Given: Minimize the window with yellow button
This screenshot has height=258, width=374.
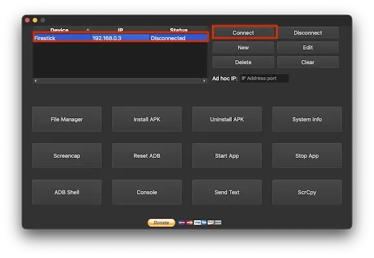Looking at the screenshot, I should click(x=35, y=20).
